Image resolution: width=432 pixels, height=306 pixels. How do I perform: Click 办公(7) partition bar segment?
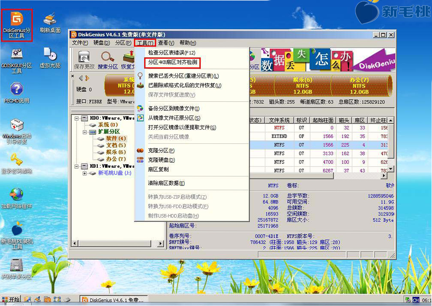point(359,85)
